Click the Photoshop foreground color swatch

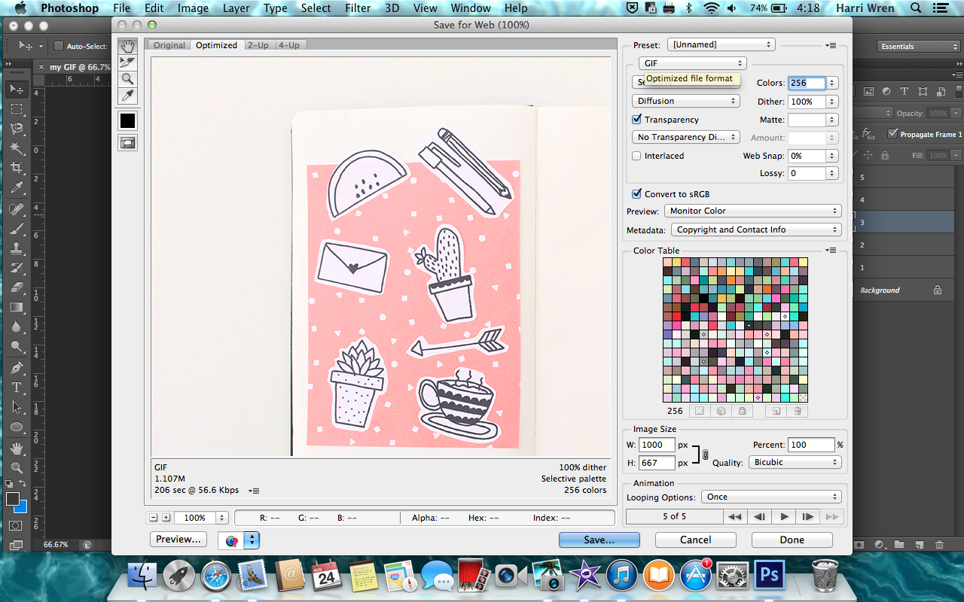click(x=12, y=499)
